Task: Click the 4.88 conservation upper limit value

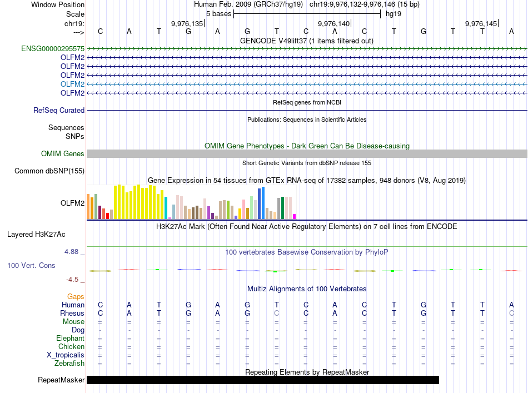Action: pos(71,252)
